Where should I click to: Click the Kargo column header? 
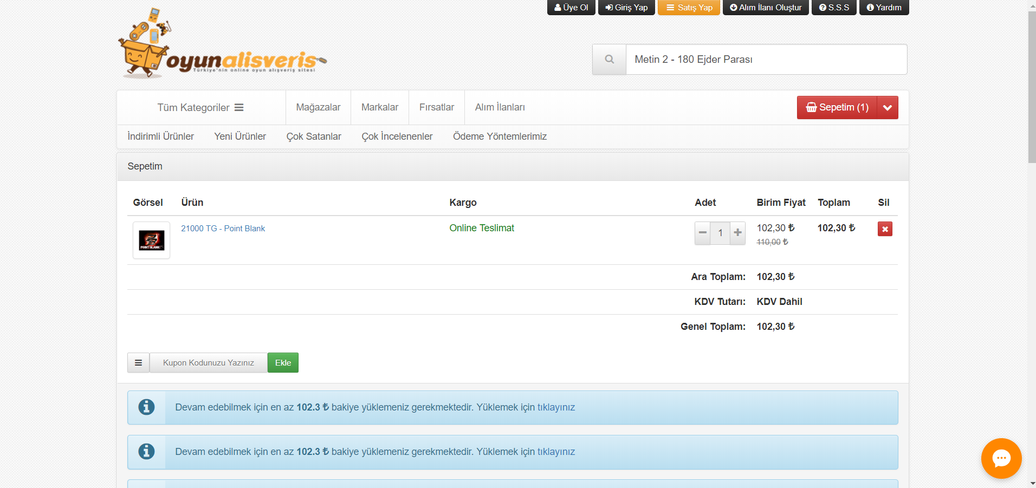[463, 203]
